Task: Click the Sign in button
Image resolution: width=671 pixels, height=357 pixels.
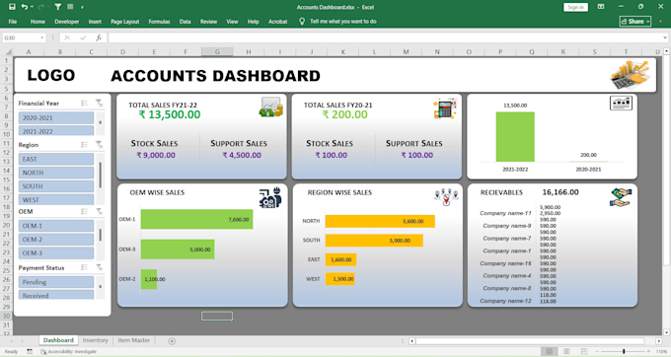Action: [x=575, y=7]
